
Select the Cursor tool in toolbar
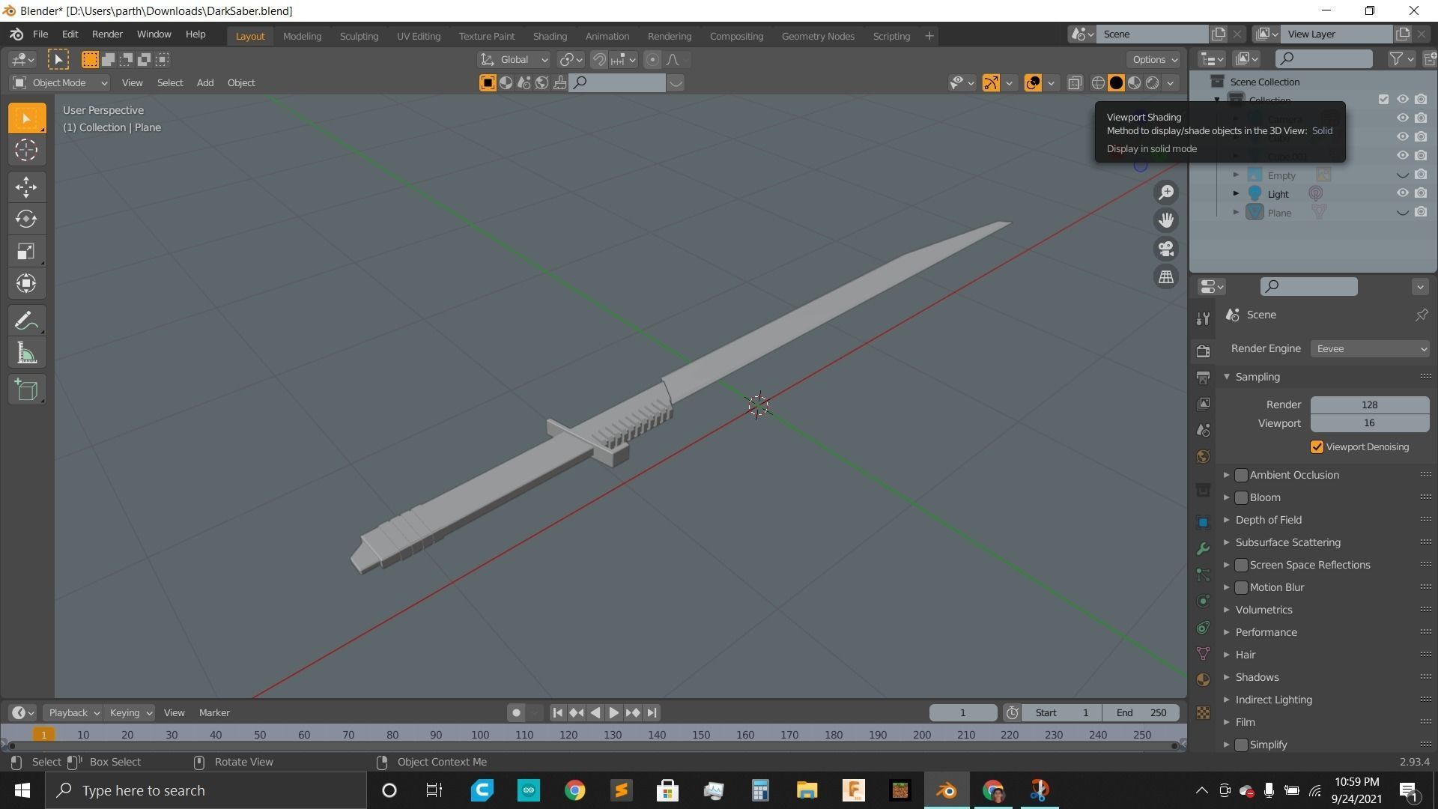tap(27, 151)
